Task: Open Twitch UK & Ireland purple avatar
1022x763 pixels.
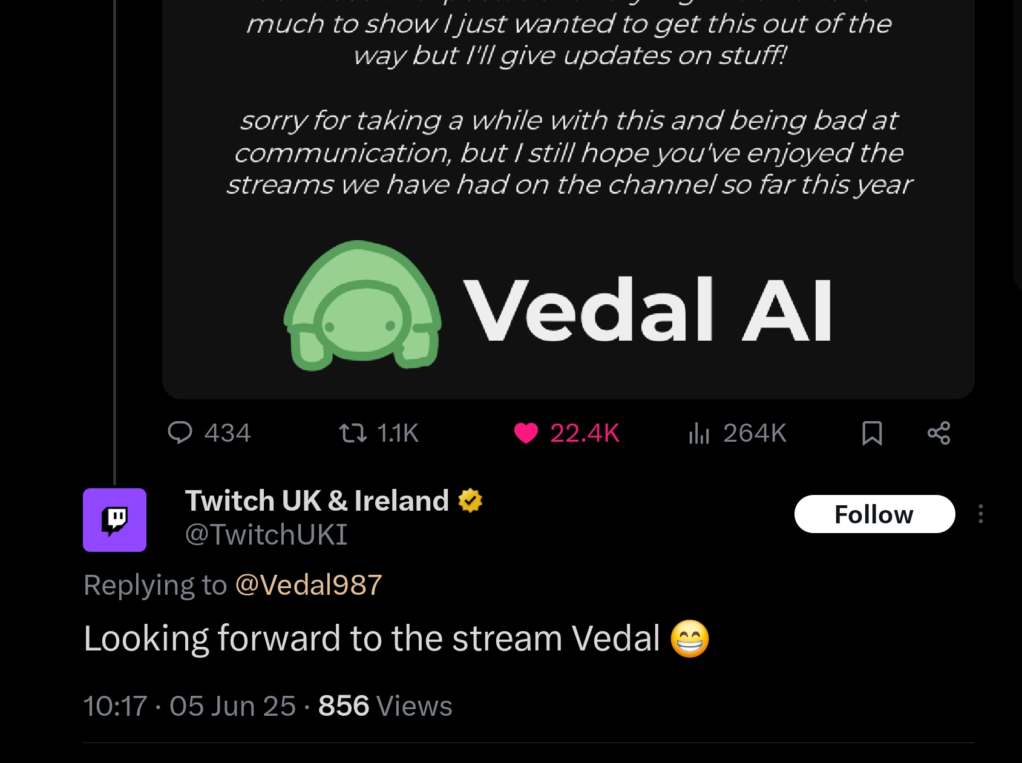Action: point(114,520)
